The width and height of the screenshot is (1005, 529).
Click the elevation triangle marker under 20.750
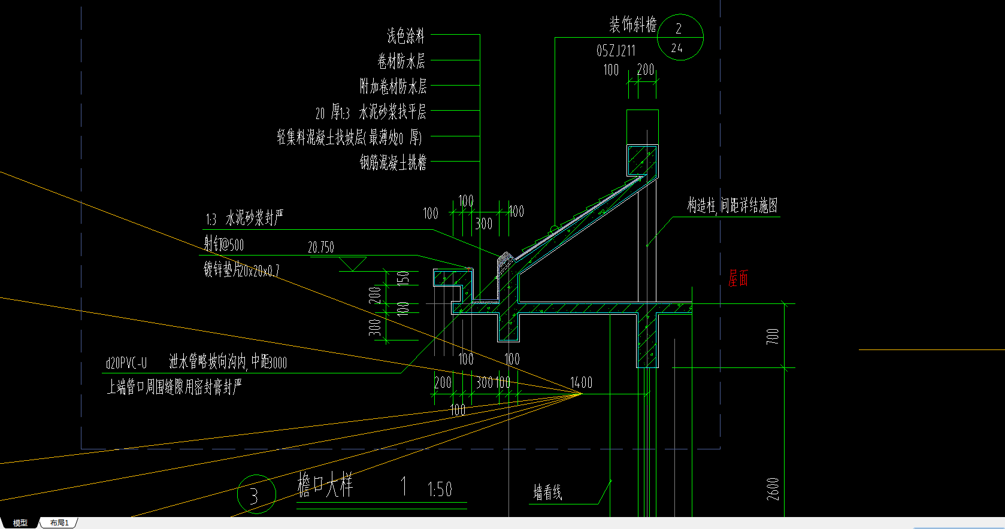tap(352, 263)
